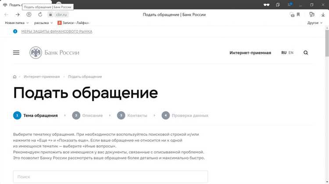Click the page vertical scrollbar thumb
Image resolution: width=329 pixels, height=184 pixels.
(x=327, y=43)
